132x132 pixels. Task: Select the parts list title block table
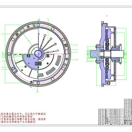[x=115, y=112]
